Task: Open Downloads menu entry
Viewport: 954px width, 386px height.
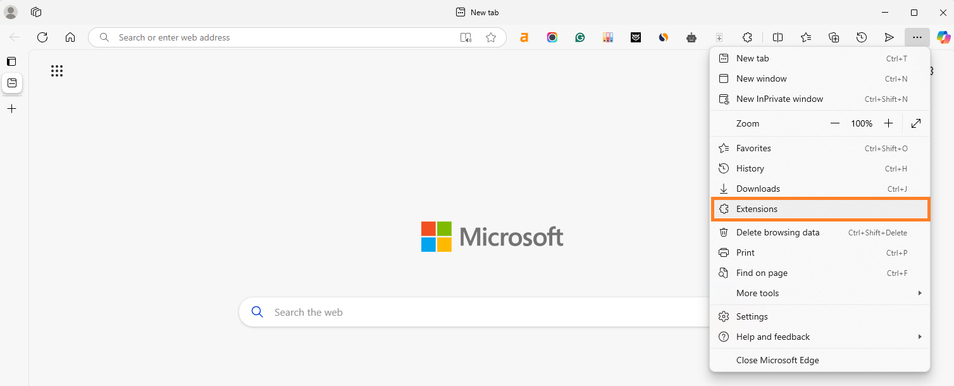Action: click(x=820, y=189)
